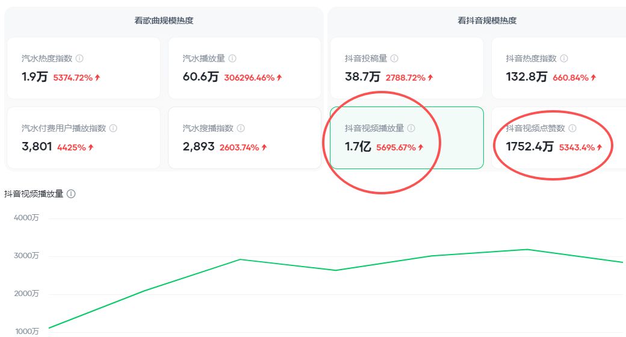Click info icon beside 抖音视频播放量 card title
This screenshot has height=337, width=626.
411,128
